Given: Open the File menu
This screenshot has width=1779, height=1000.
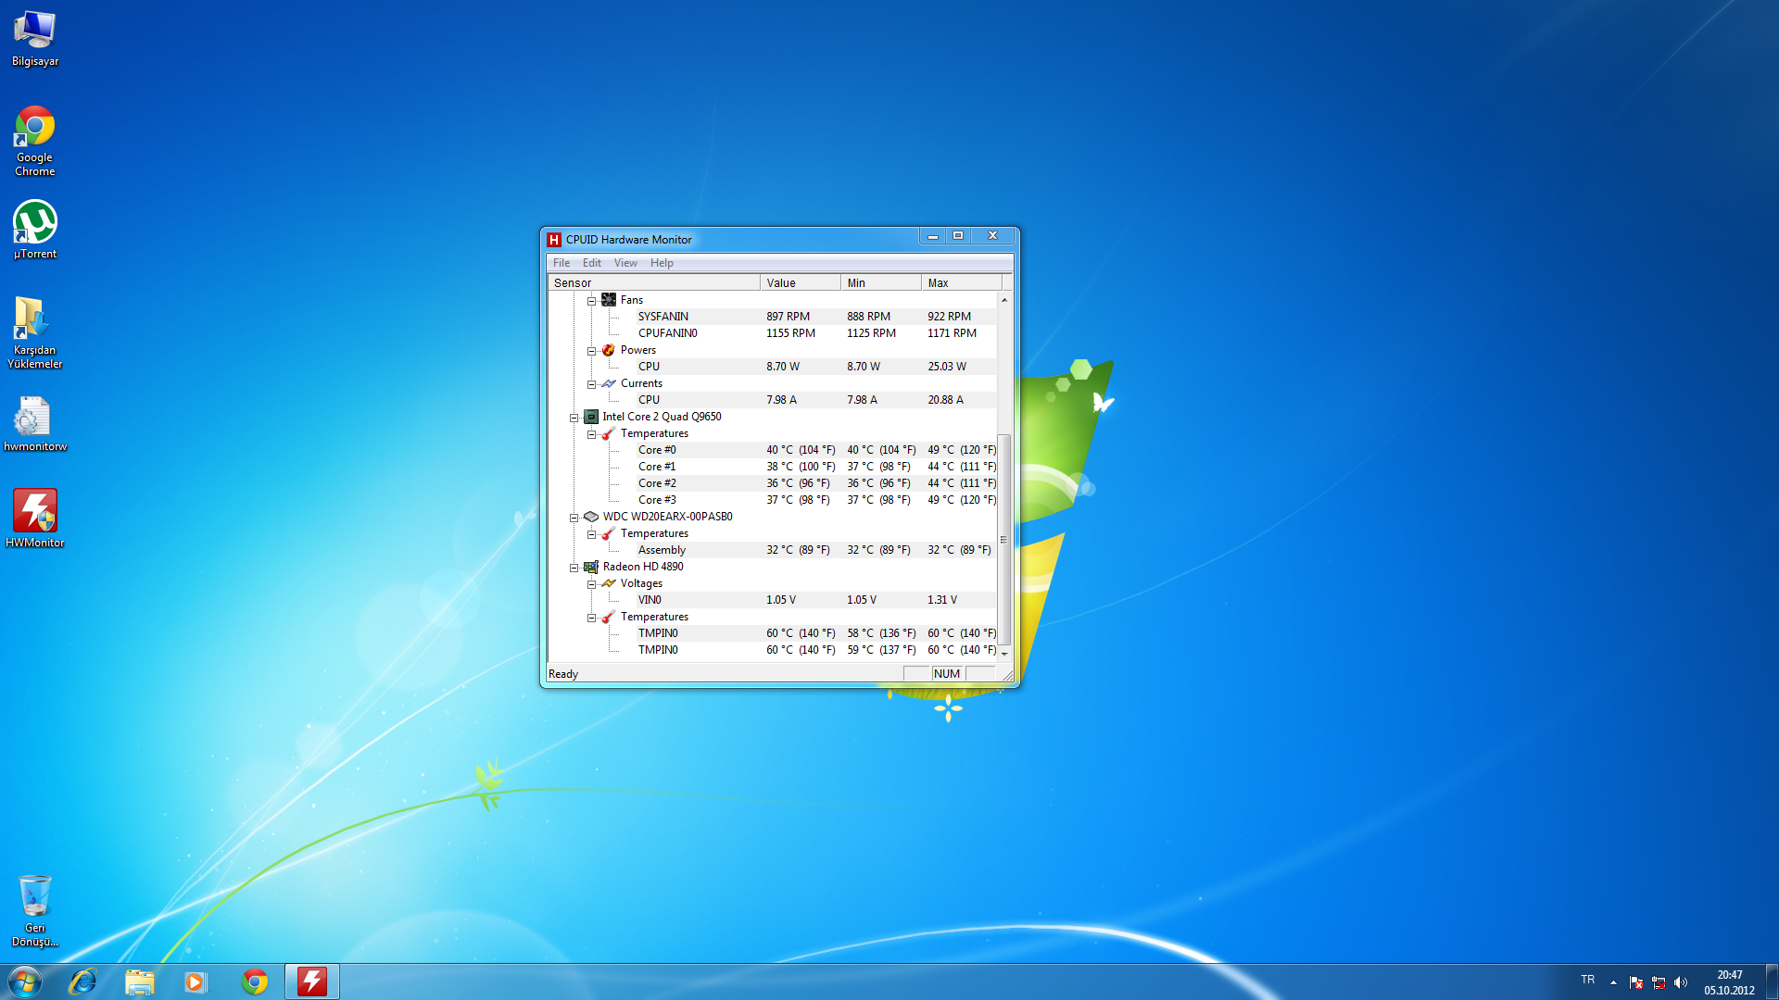Looking at the screenshot, I should pyautogui.click(x=561, y=263).
